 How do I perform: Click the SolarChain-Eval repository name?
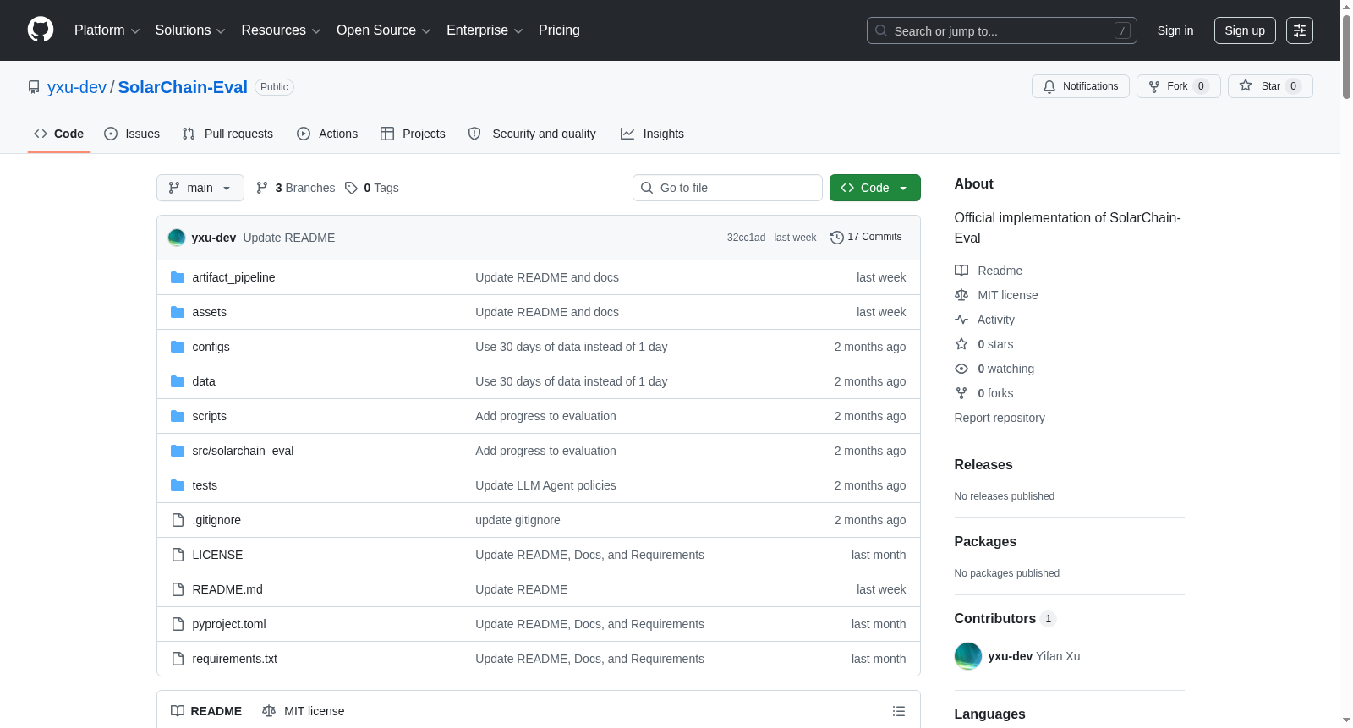point(183,87)
